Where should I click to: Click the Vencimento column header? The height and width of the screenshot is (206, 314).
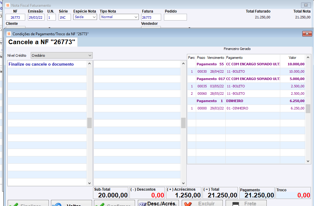click(x=216, y=58)
